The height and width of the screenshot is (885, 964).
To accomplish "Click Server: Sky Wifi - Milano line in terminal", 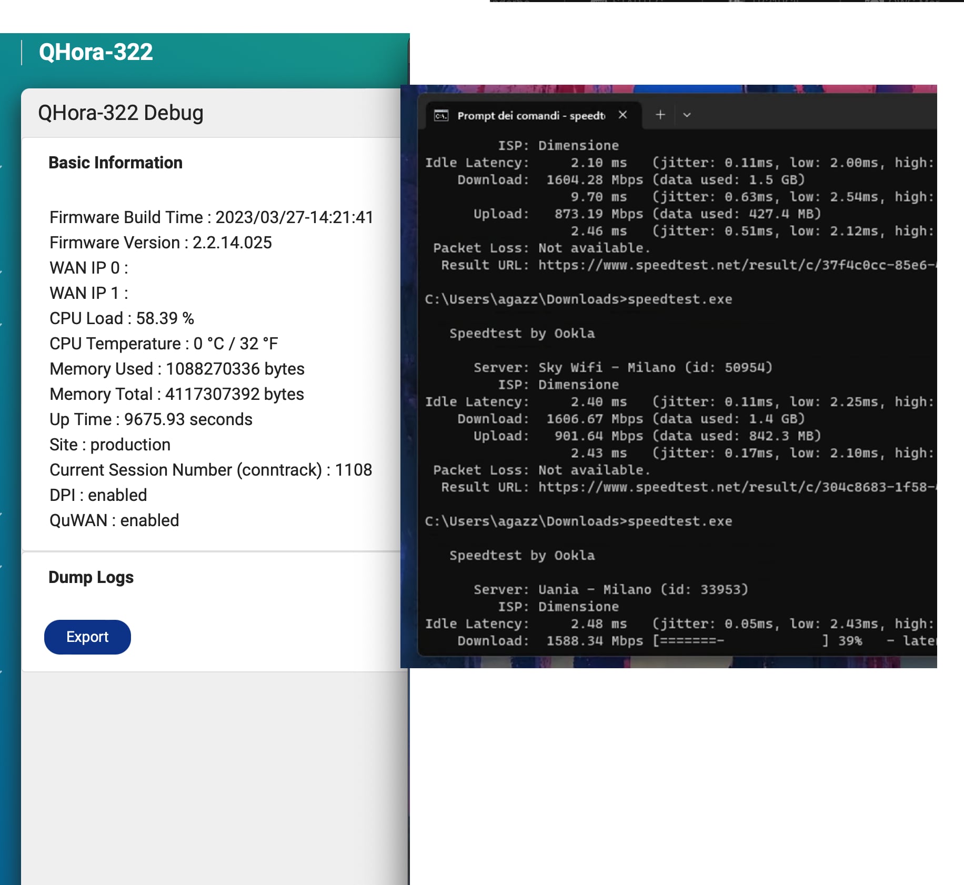I will [623, 367].
